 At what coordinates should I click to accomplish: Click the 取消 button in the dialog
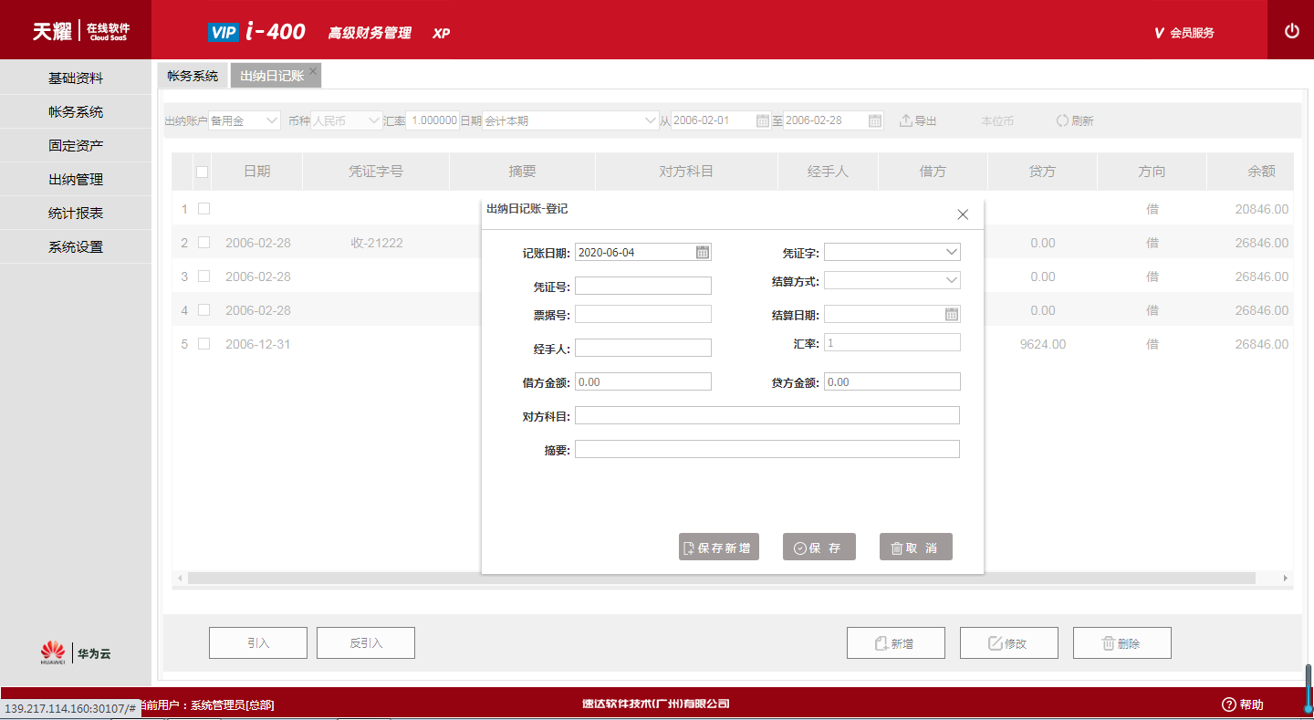(x=916, y=547)
